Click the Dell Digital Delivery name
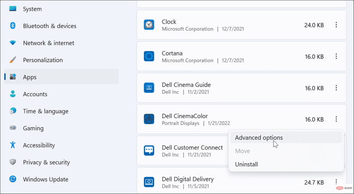Viewport: 354px width, 194px height. pos(187,179)
